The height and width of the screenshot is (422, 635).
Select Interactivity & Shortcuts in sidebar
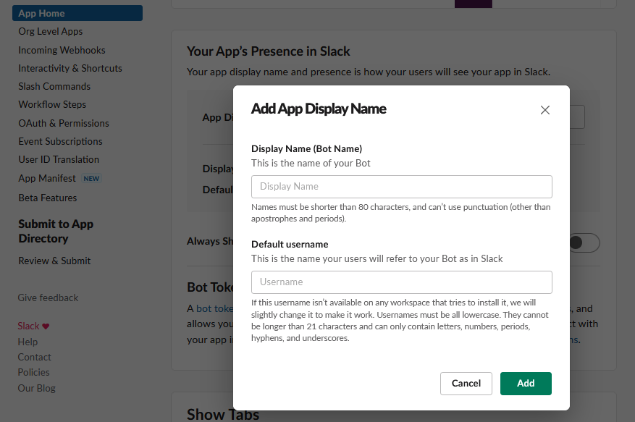click(x=70, y=69)
